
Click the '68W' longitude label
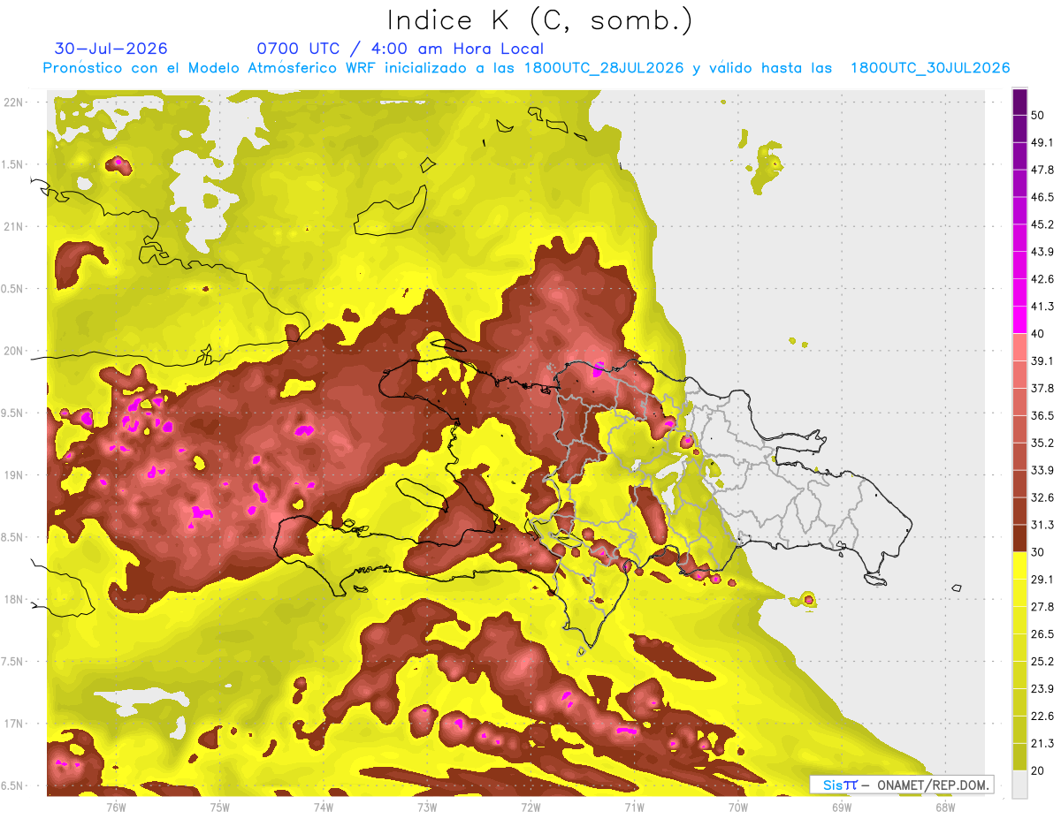pos(945,807)
